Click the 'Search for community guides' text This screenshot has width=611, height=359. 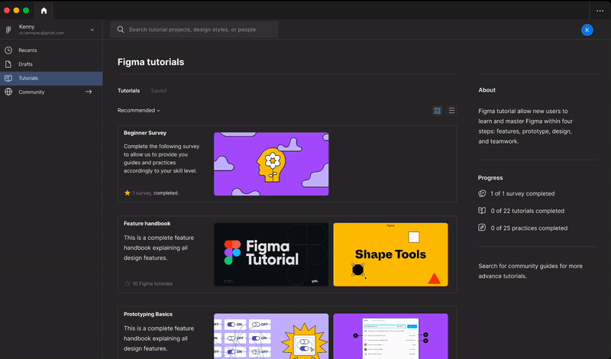pyautogui.click(x=530, y=271)
